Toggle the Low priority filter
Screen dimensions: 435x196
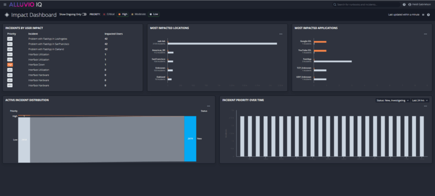pos(154,14)
